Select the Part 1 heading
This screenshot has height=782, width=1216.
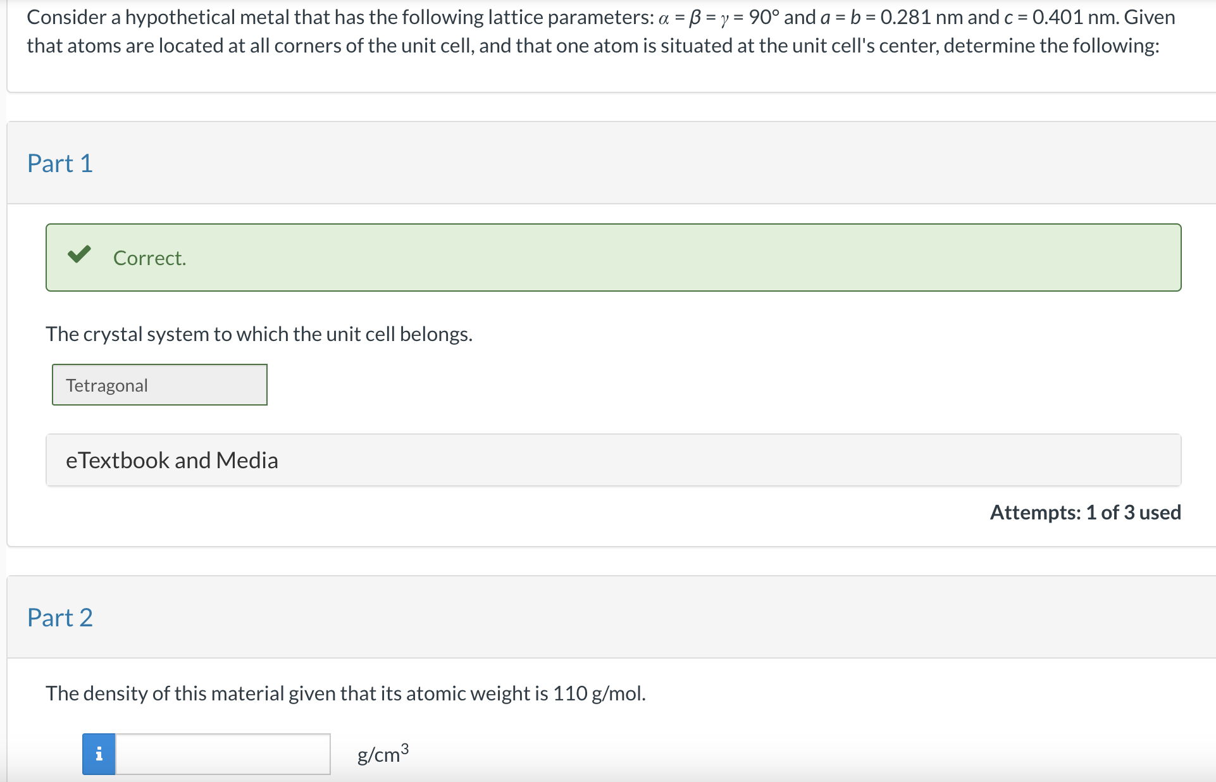(60, 163)
